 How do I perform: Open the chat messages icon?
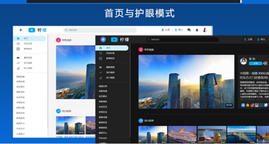[x=189, y=30]
